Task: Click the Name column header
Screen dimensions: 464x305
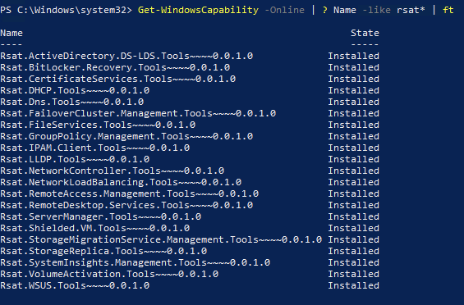Action: point(11,33)
